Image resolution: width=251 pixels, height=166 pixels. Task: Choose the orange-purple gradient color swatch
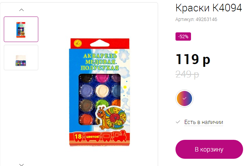[184, 98]
